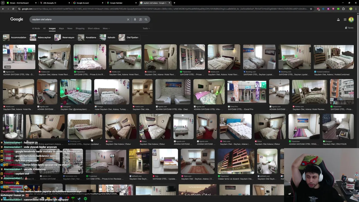
Task: Switch to Anasayfa / X tab
Action: tap(55, 3)
